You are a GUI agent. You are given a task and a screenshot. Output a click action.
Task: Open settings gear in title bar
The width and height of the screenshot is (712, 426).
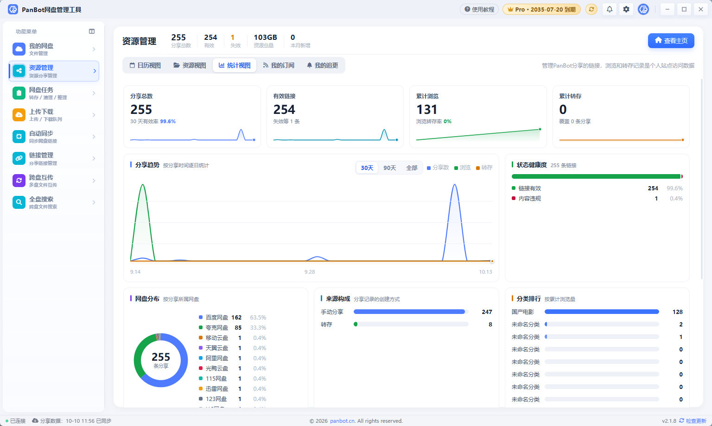point(626,9)
